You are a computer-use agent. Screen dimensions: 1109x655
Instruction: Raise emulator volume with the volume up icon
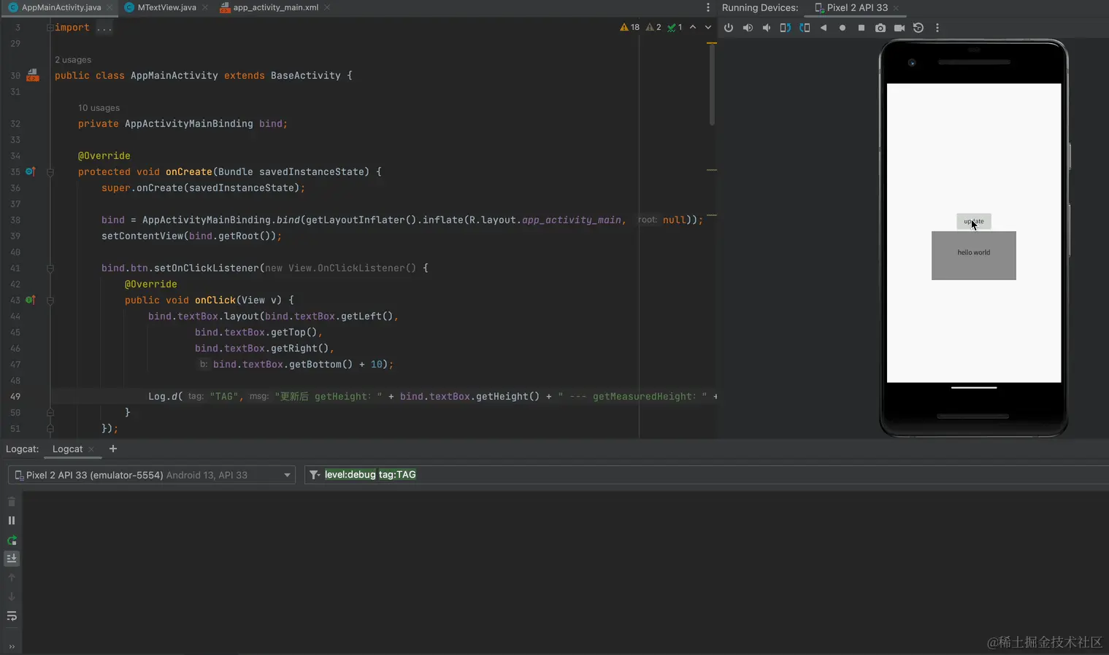click(x=748, y=28)
